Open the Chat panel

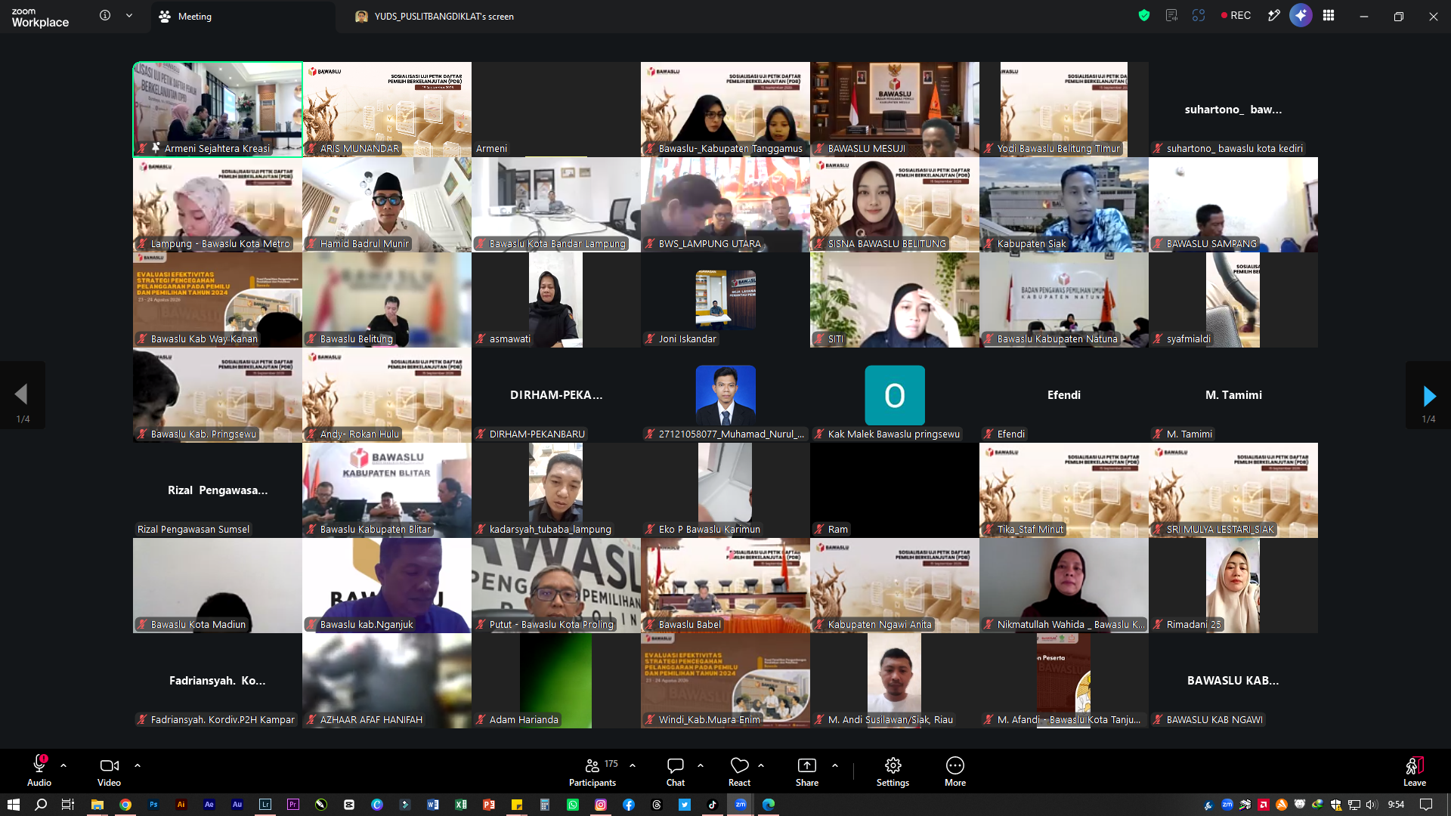676,771
